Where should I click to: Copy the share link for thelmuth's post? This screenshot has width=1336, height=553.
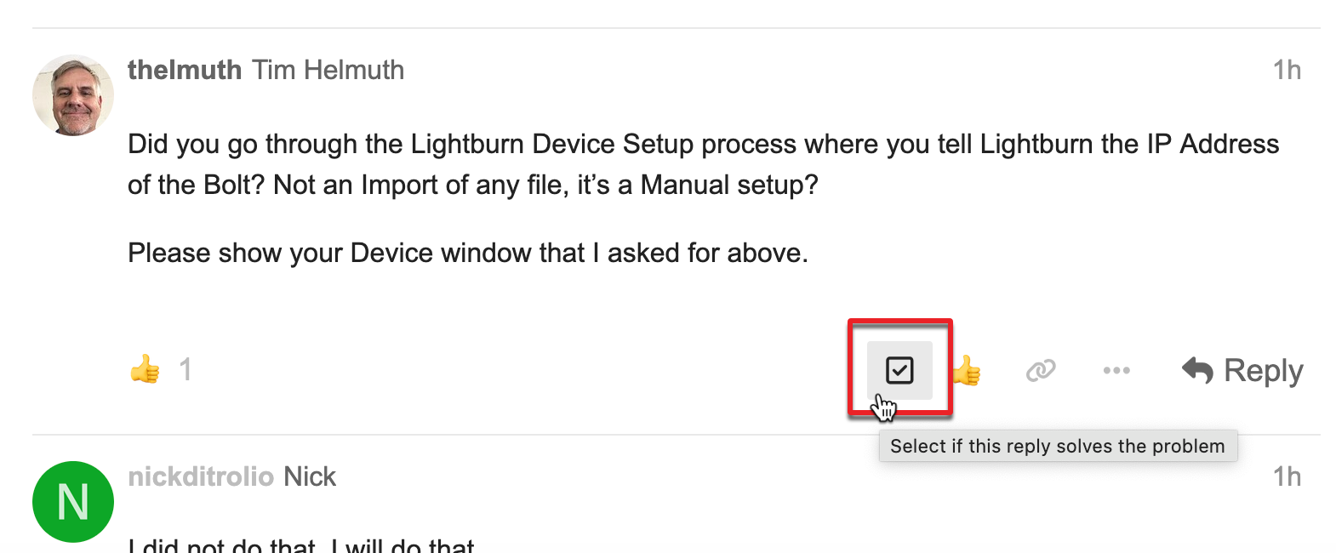(x=1041, y=370)
